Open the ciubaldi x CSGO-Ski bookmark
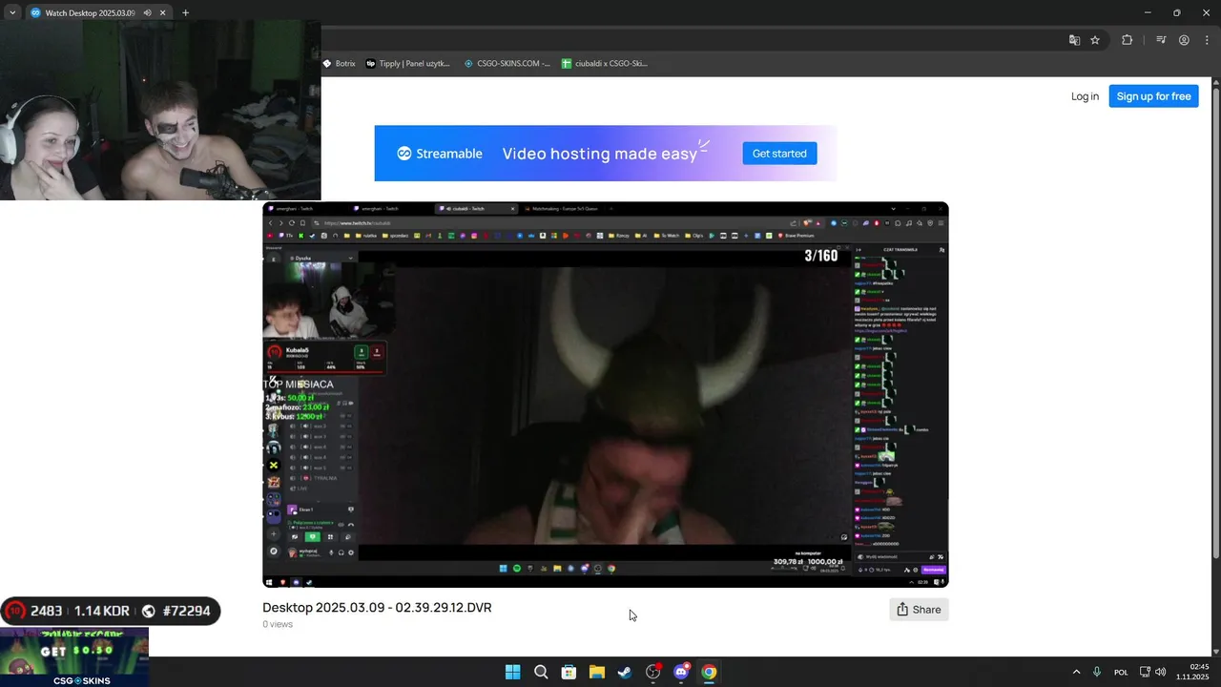1221x687 pixels. point(604,64)
